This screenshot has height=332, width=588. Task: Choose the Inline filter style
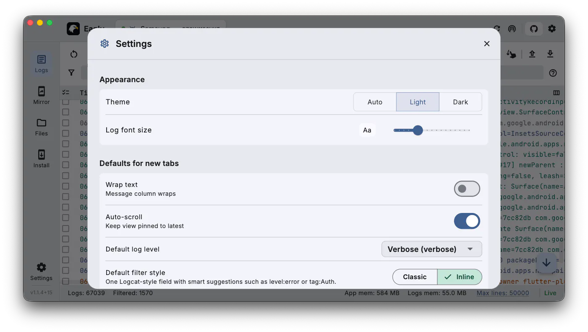(x=460, y=277)
